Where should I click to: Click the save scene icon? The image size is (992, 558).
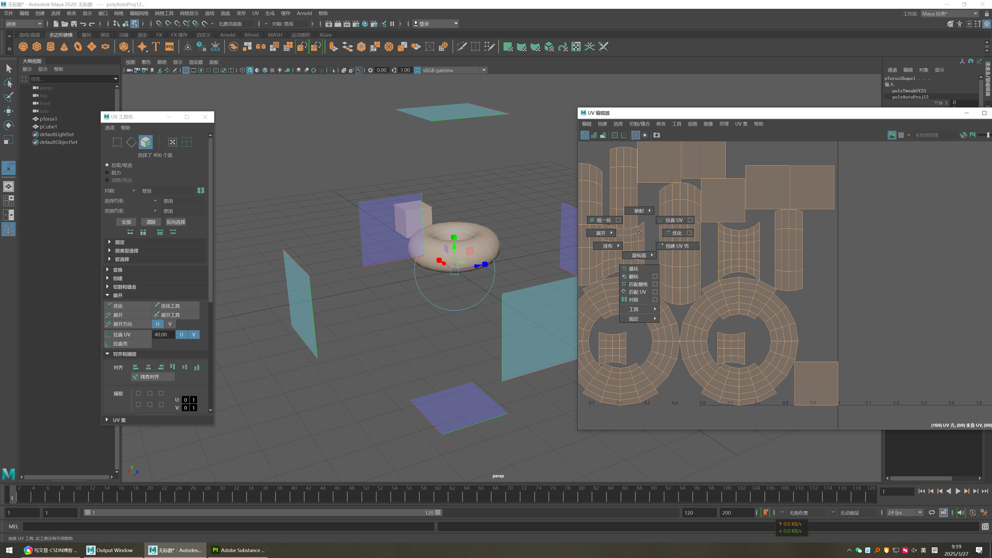point(74,24)
